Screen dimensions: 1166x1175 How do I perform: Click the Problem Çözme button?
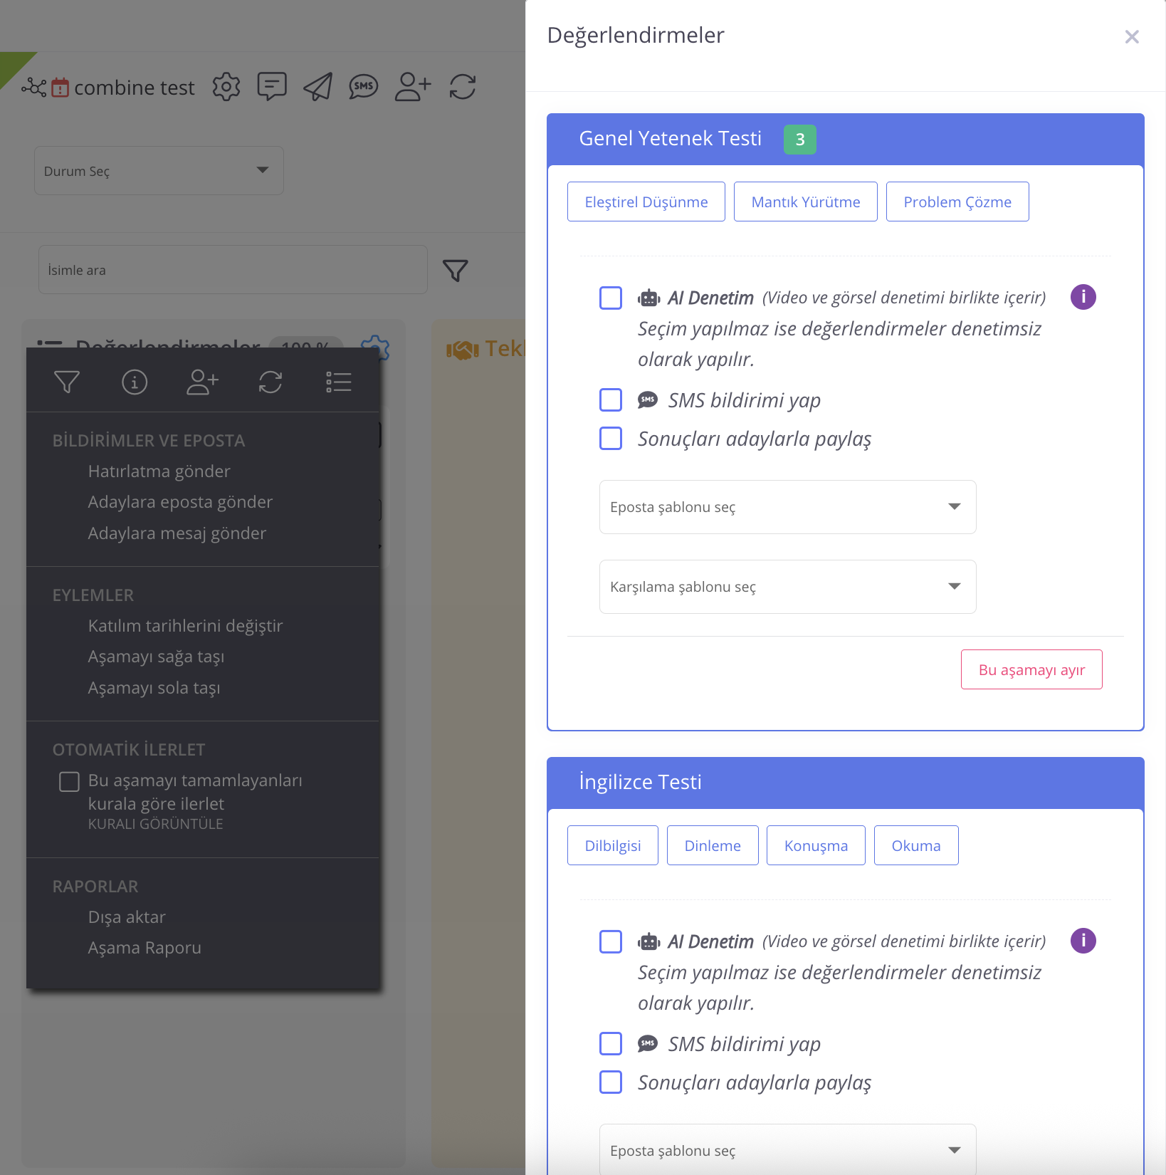point(957,202)
